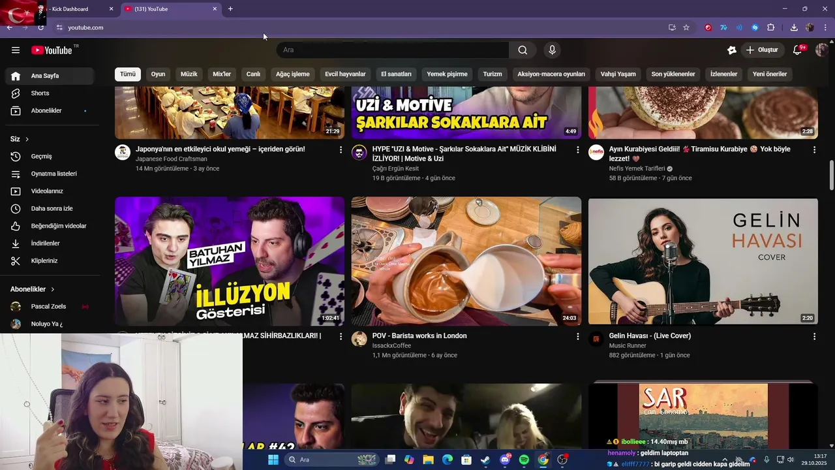Start voice search with the microphone
The width and height of the screenshot is (835, 470).
[553, 50]
